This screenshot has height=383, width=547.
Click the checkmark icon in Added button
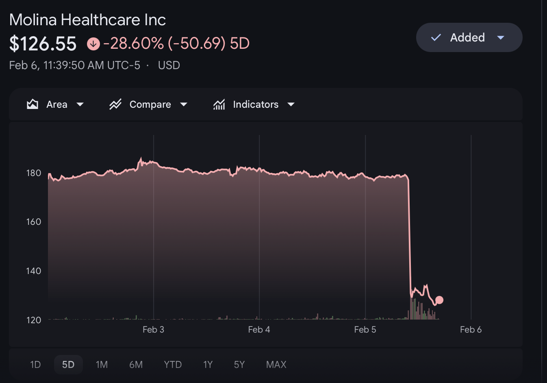[436, 37]
